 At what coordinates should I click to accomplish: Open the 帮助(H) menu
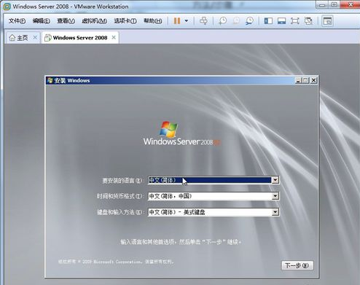coord(153,21)
